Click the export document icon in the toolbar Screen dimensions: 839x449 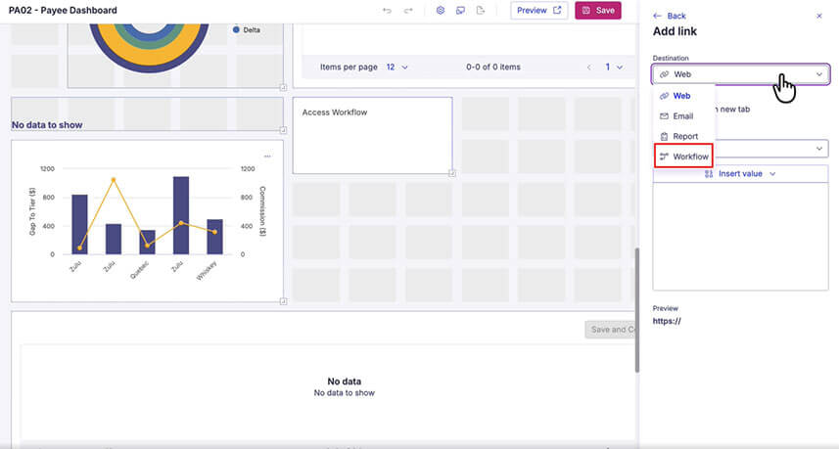(x=481, y=10)
